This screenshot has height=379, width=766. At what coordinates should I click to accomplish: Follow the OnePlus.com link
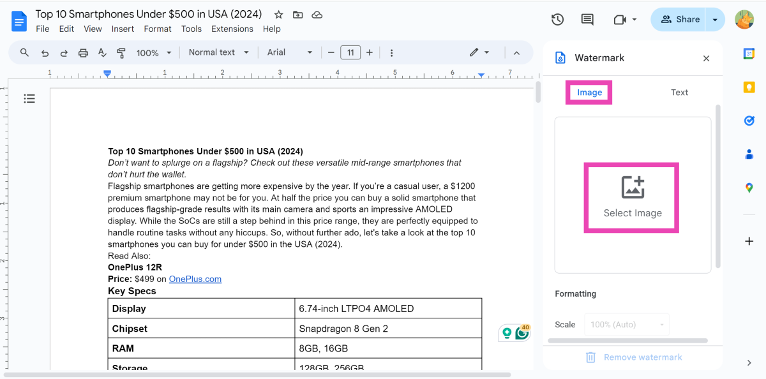195,279
